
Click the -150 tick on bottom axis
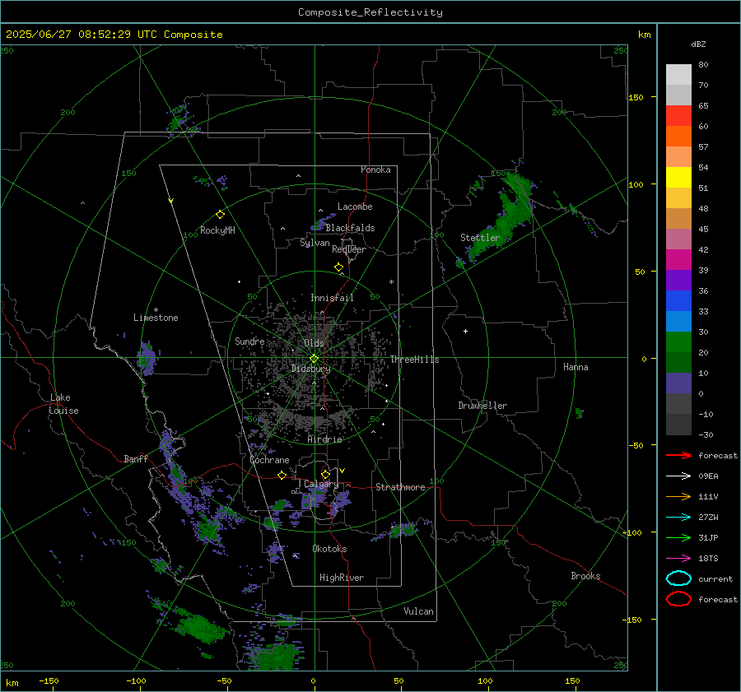[49, 680]
